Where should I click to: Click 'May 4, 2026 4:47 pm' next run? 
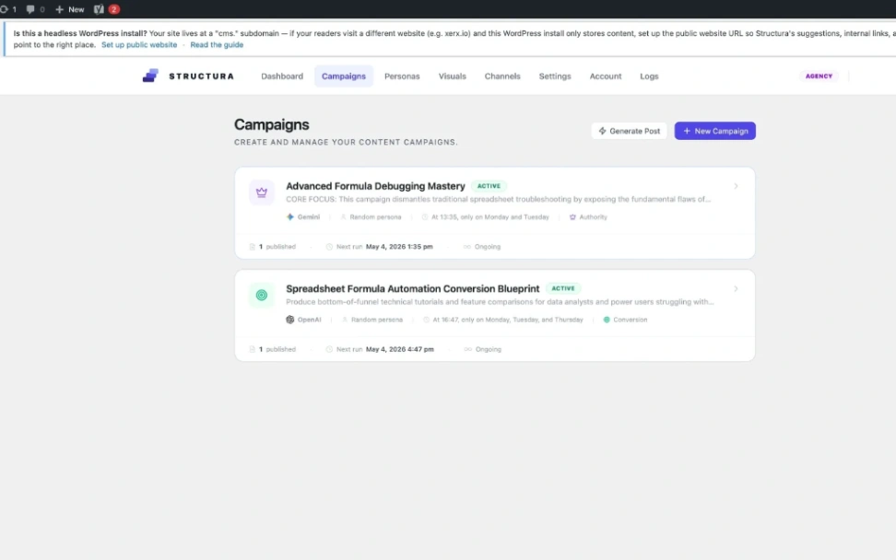pyautogui.click(x=400, y=349)
